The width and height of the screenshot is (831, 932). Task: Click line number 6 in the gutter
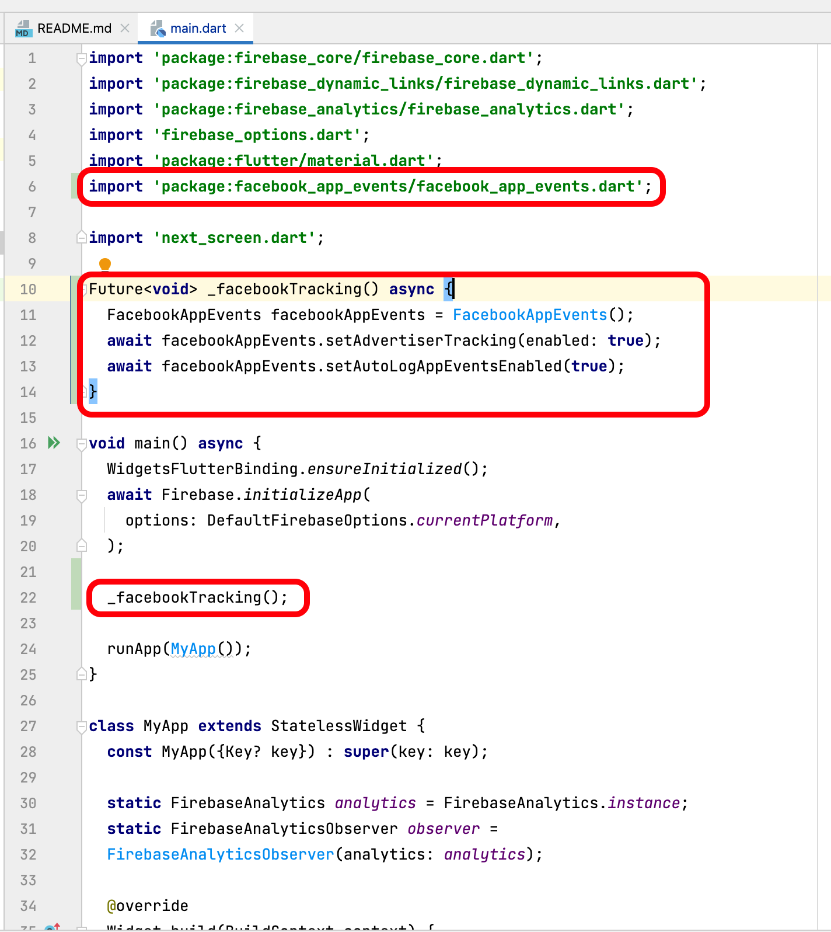(x=32, y=187)
